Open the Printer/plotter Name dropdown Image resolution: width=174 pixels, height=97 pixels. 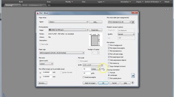68,30
